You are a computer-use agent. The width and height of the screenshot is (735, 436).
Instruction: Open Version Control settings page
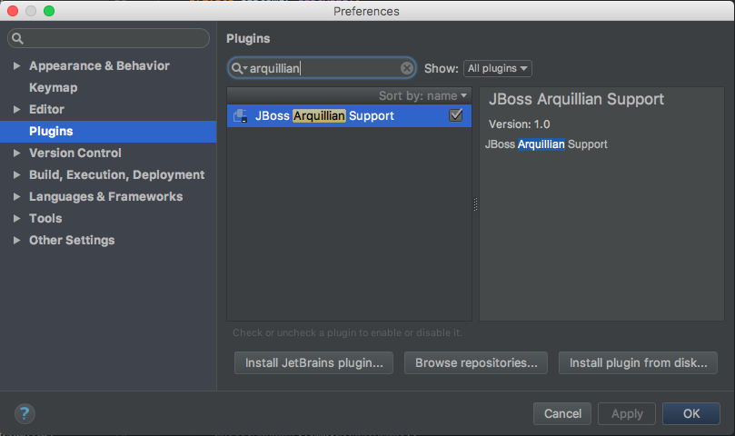(x=75, y=153)
